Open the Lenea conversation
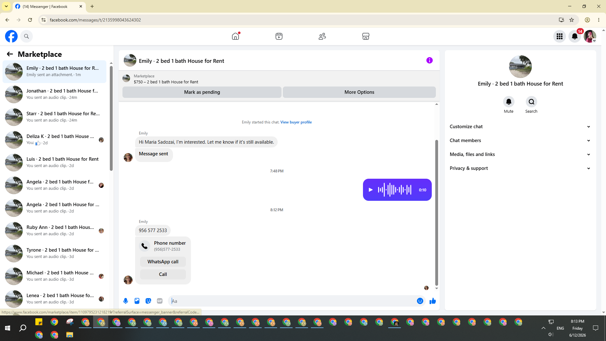This screenshot has height=341, width=606. point(54,299)
